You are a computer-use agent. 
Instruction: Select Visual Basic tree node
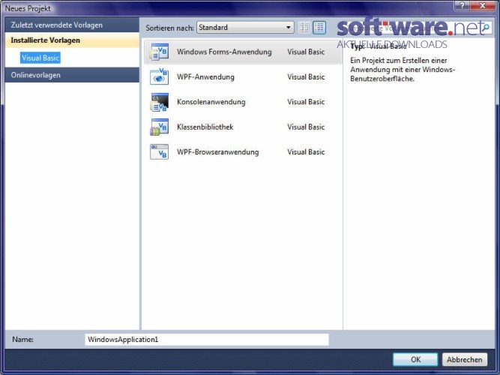[x=40, y=58]
